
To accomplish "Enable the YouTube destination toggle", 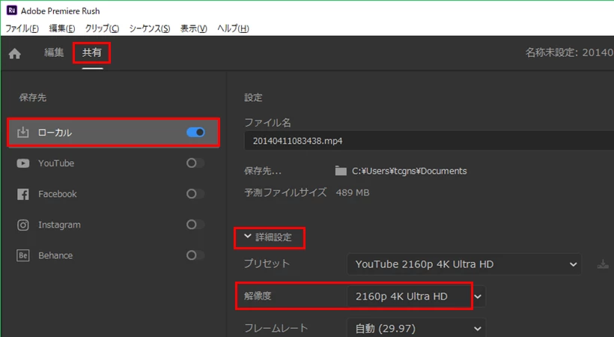I will pyautogui.click(x=195, y=163).
